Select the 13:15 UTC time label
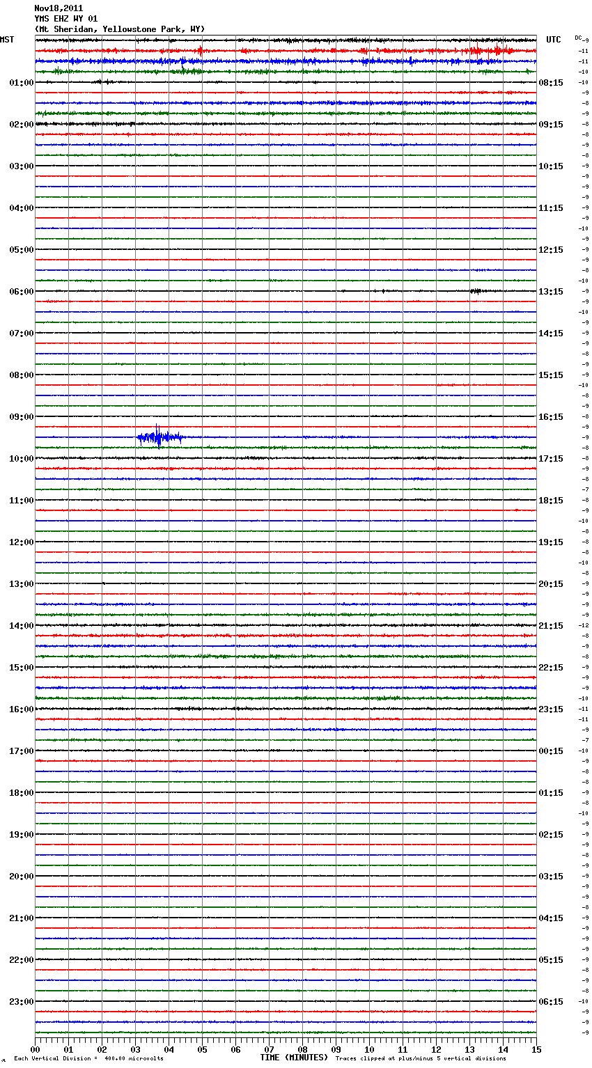 click(551, 292)
